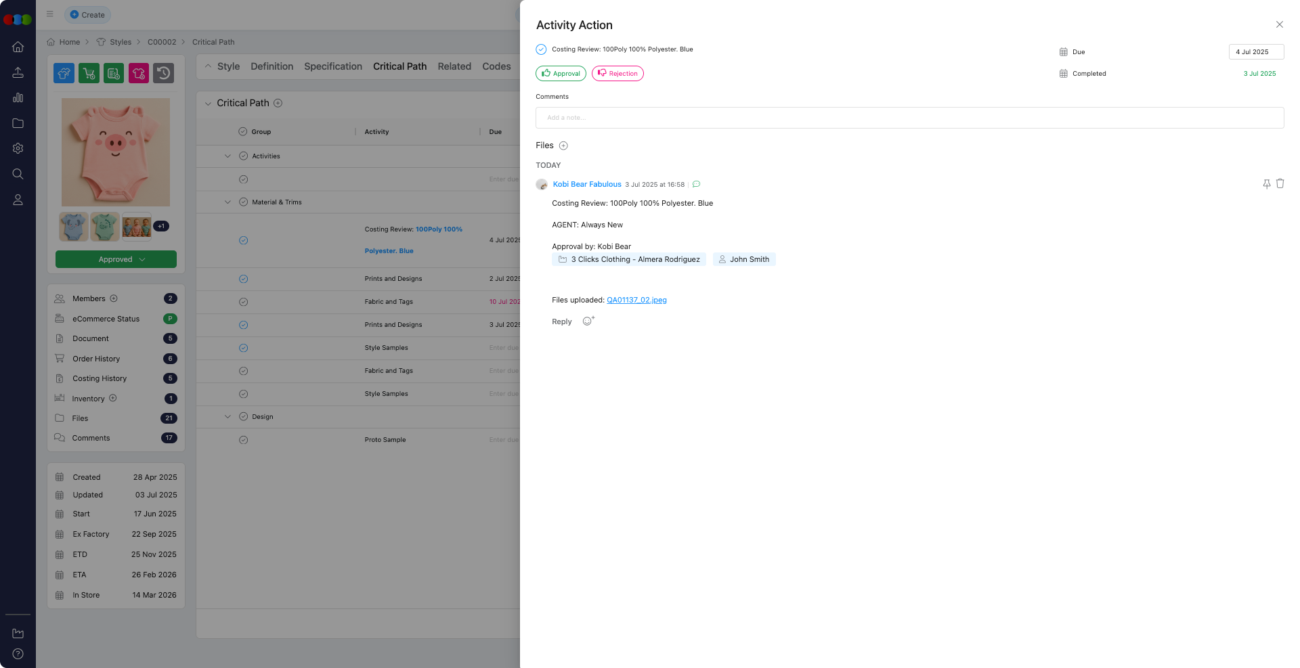Add a file using Files plus icon

[x=563, y=146]
